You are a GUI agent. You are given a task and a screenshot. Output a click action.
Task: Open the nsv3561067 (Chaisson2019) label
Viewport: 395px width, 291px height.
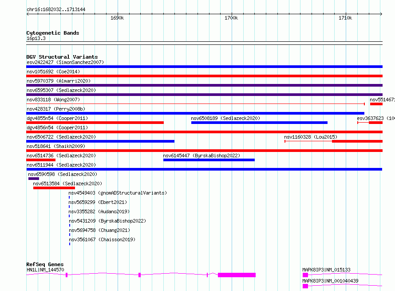(102, 239)
